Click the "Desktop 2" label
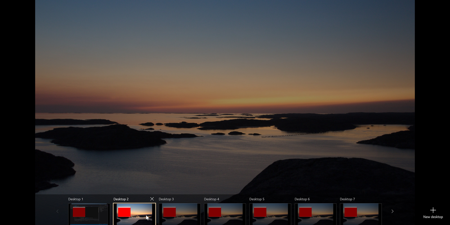Viewport: 450px width, 225px height. pyautogui.click(x=121, y=199)
